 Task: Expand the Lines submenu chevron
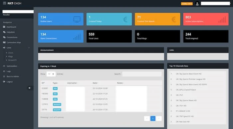click(x=29, y=48)
